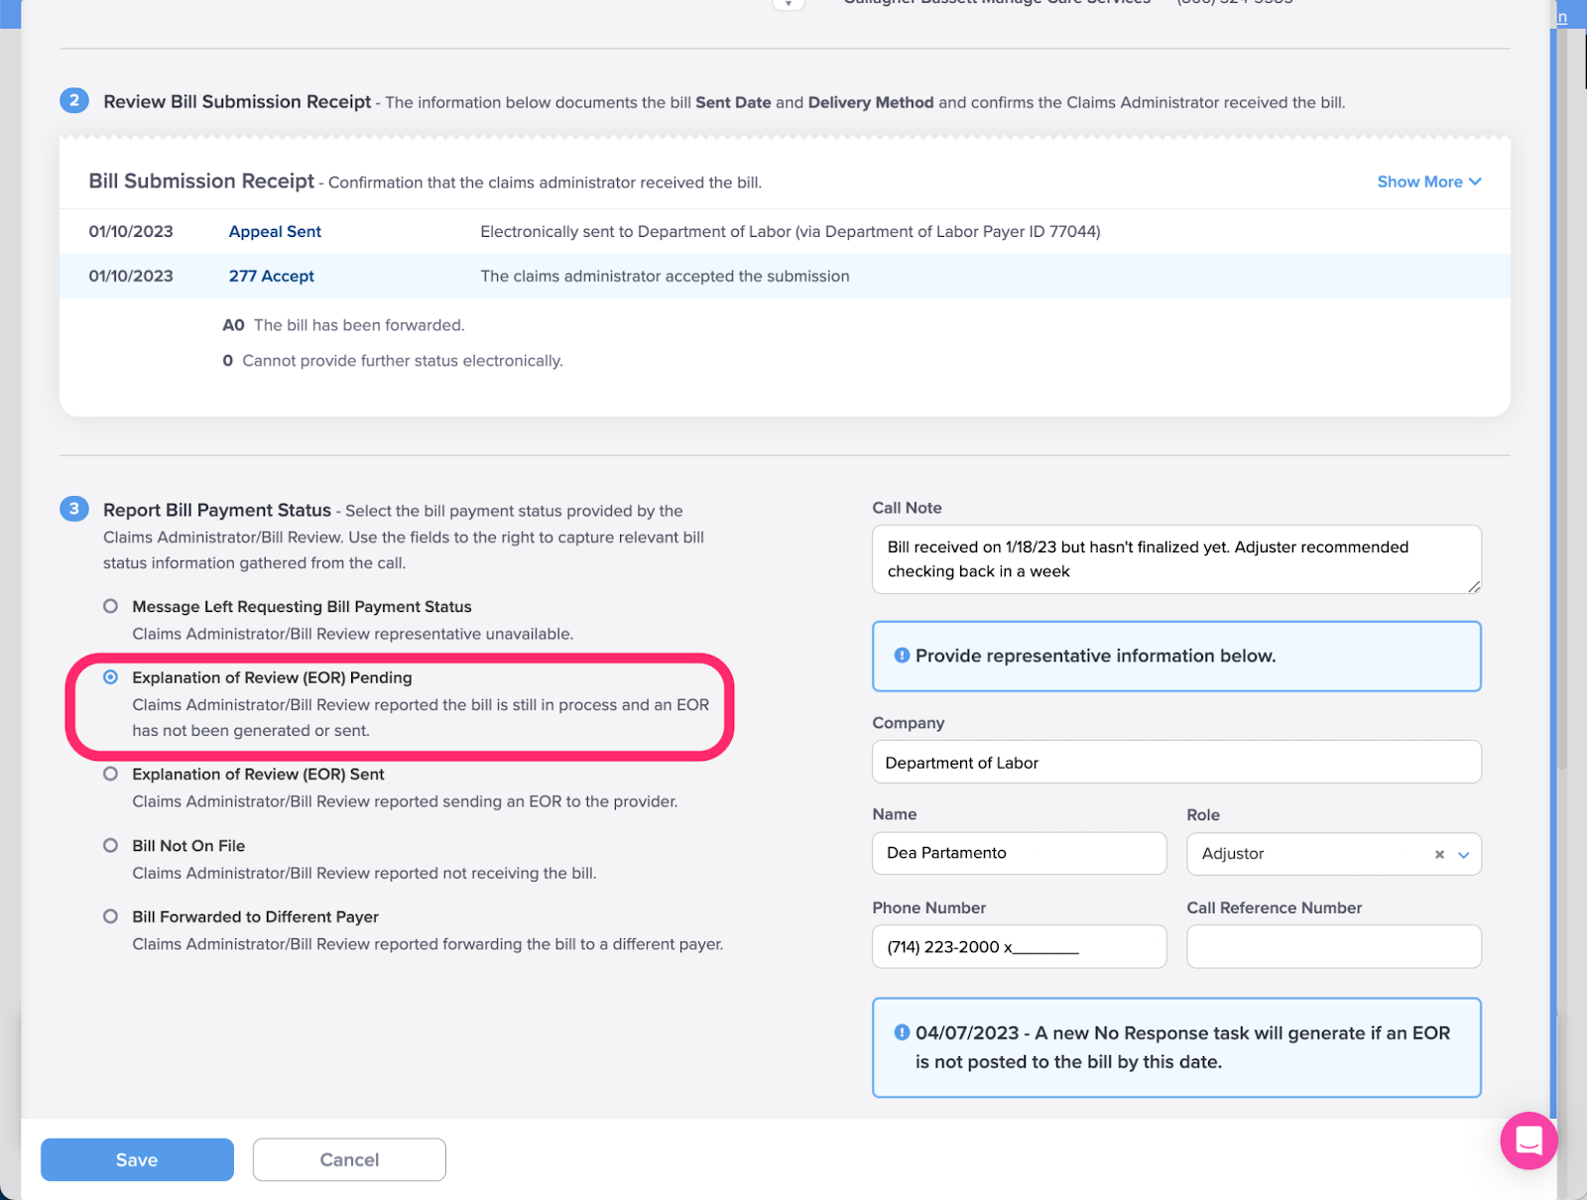This screenshot has height=1200, width=1587.
Task: Expand receipt details with Show More
Action: click(x=1429, y=181)
